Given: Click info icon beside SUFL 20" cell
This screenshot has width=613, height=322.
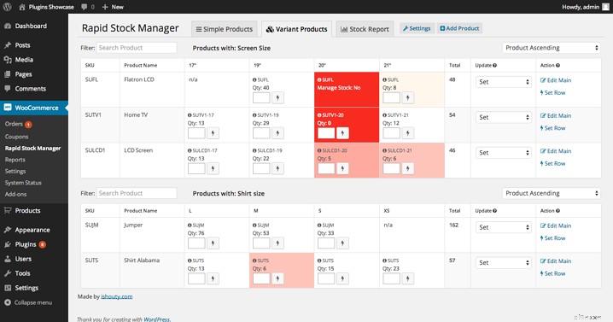Looking at the screenshot, I should pos(319,79).
